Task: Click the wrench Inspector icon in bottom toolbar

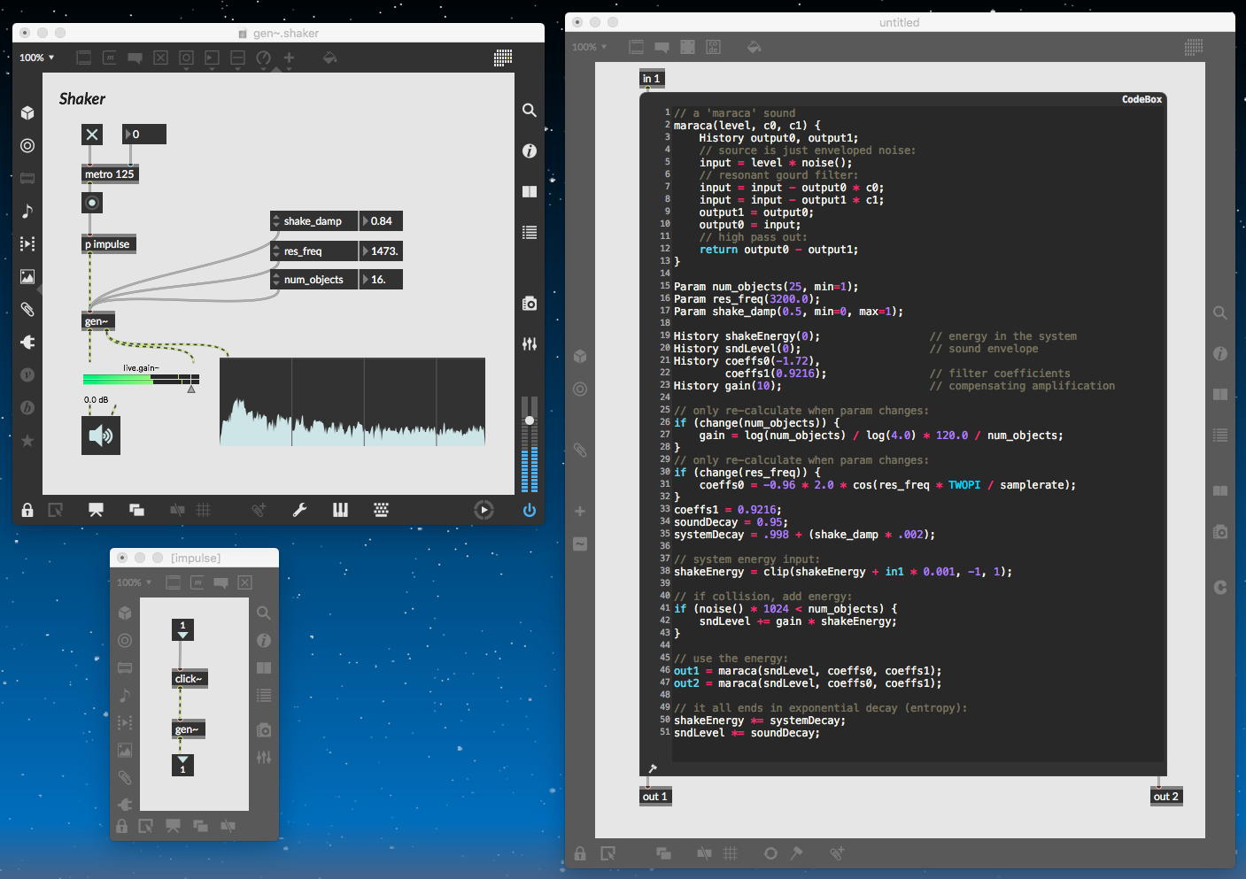Action: 299,510
